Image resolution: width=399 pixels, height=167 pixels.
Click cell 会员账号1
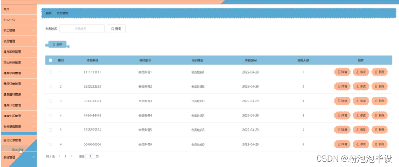[145, 72]
